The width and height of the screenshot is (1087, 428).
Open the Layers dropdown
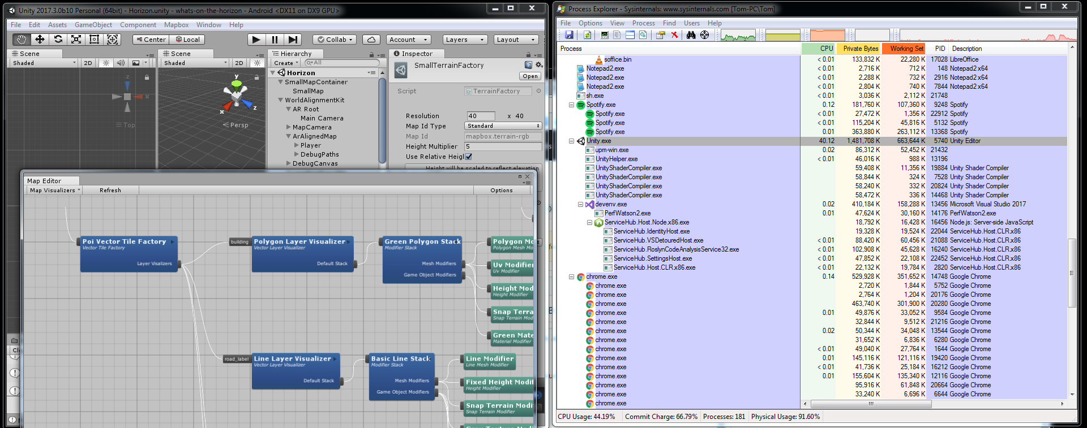tap(466, 40)
